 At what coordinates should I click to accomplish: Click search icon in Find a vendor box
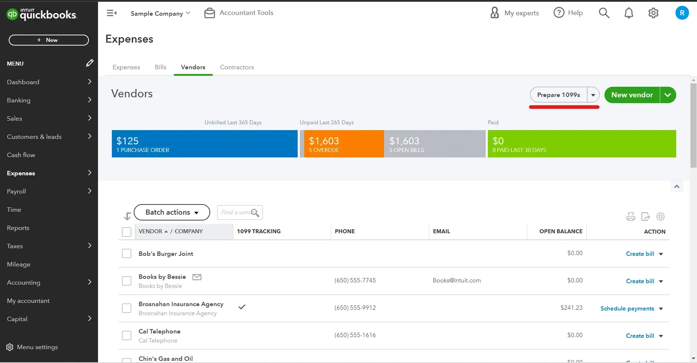(x=255, y=213)
